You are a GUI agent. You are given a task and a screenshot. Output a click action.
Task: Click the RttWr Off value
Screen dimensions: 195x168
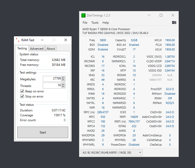(170, 98)
